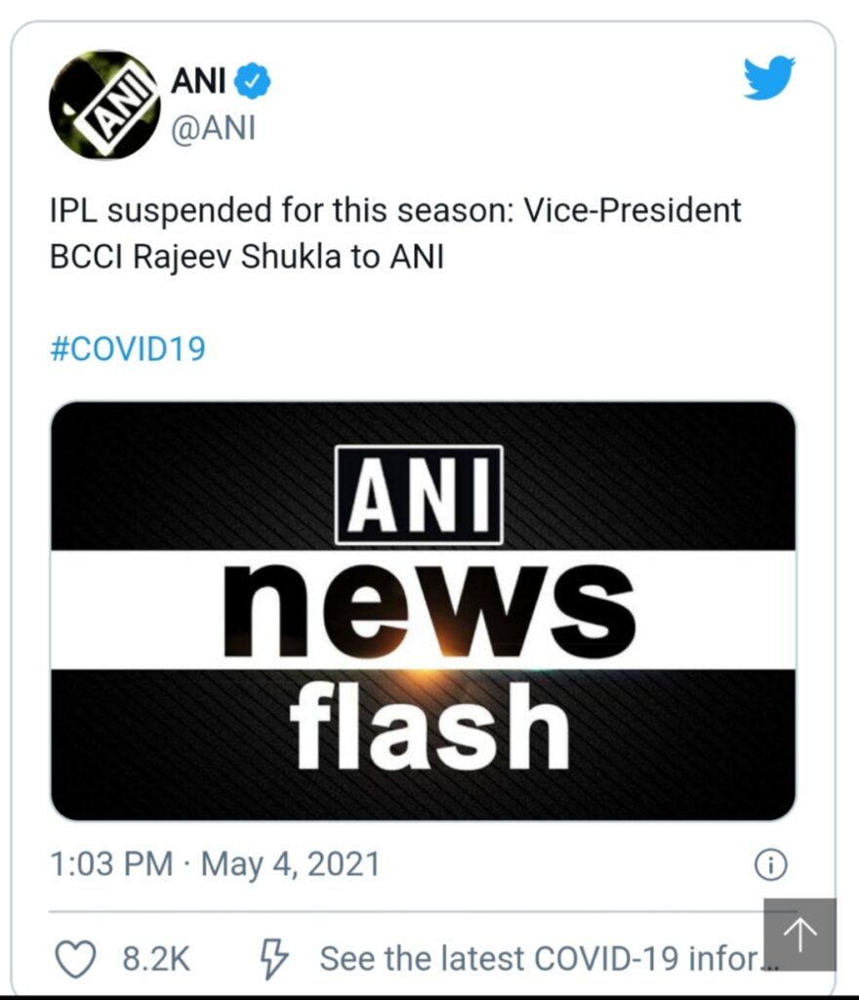Click the lightning bolt icon
Viewport: 859px width, 1000px height.
click(x=272, y=959)
